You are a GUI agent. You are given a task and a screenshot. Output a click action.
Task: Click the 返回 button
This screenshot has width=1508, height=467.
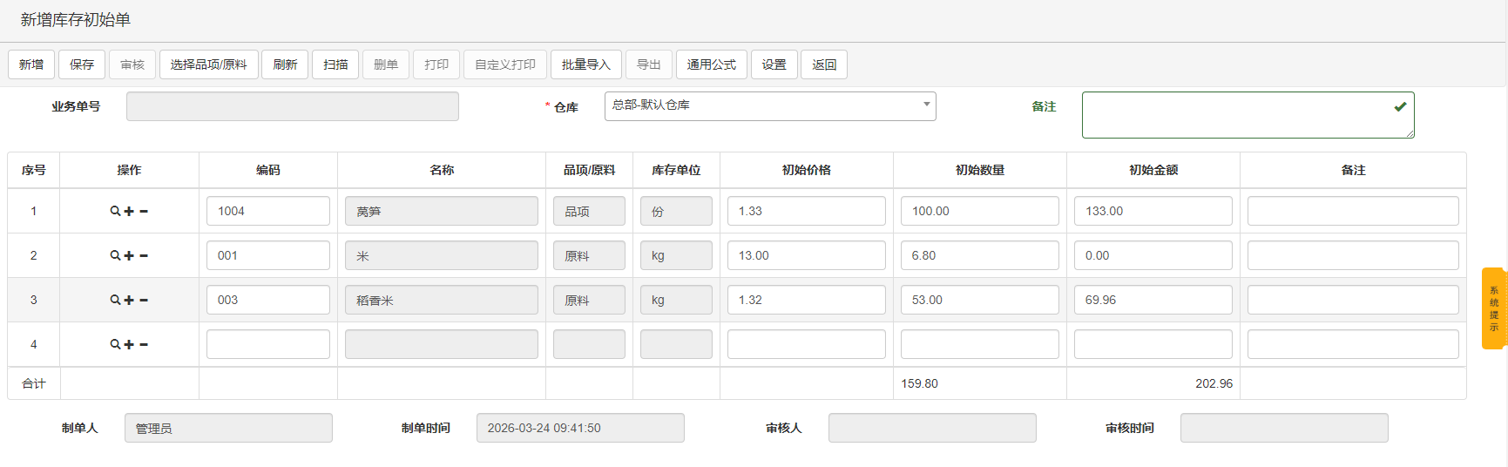[823, 64]
